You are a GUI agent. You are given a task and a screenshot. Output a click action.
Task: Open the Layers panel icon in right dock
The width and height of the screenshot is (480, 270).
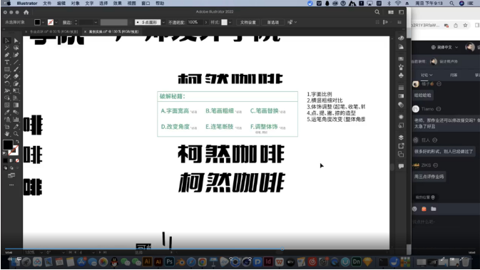[x=401, y=137]
